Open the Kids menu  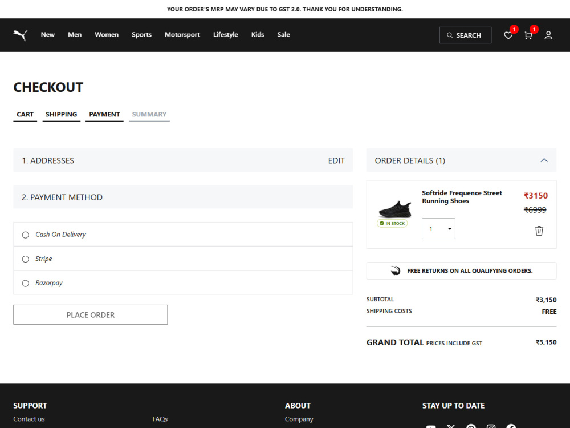[258, 35]
